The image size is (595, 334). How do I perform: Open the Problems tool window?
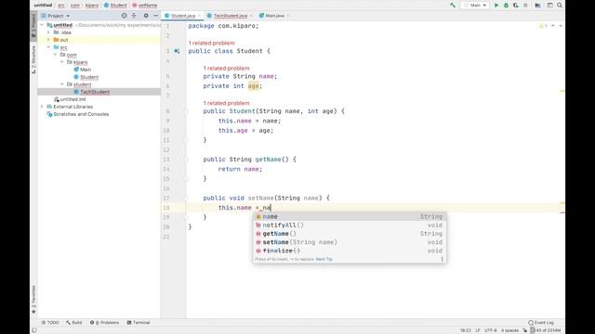(x=104, y=323)
